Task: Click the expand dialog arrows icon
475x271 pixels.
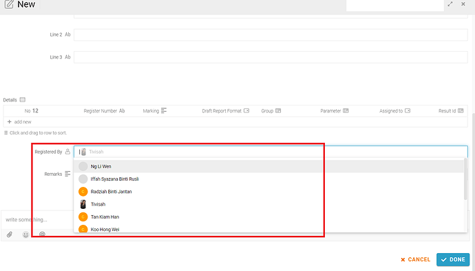Action: click(x=450, y=4)
